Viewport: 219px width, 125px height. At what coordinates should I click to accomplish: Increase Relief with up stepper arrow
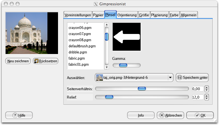tap(207, 96)
